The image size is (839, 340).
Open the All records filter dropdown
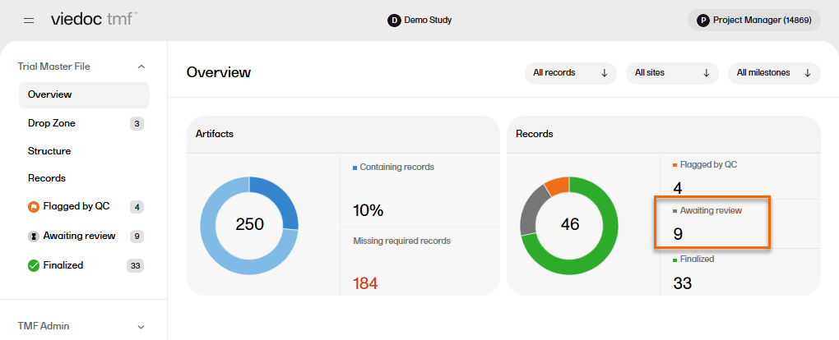point(570,73)
